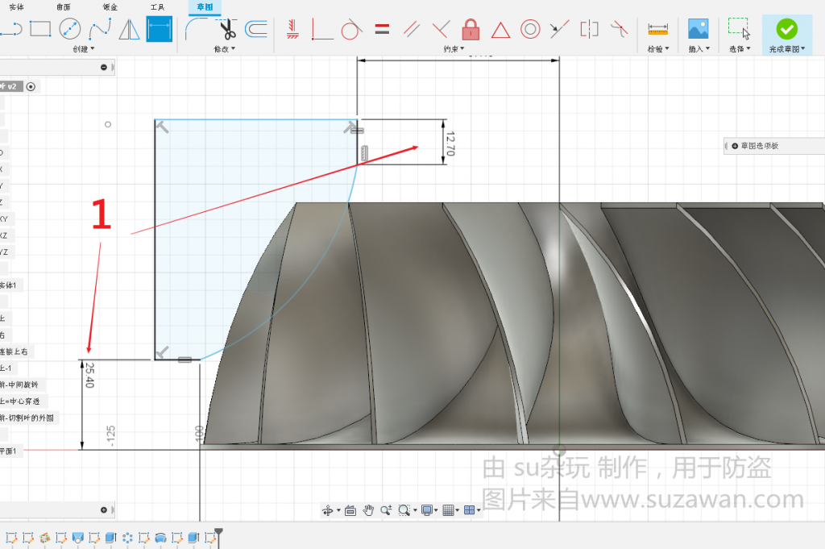
Task: Click the Insert image icon
Action: point(699,29)
